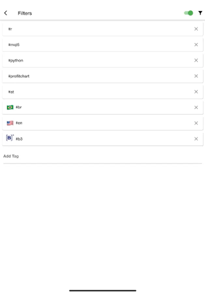This screenshot has height=293, width=205.
Task: Tap the US flag icon
Action: click(10, 123)
